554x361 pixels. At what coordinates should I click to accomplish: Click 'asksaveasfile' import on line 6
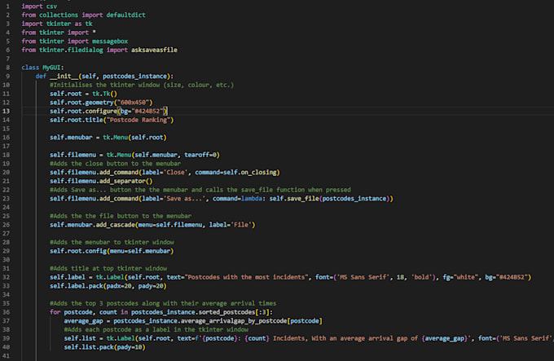click(x=155, y=50)
